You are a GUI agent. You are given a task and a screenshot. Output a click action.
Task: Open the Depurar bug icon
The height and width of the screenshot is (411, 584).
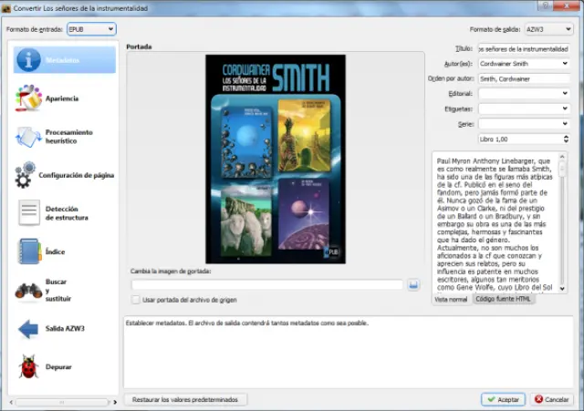pos(28,366)
